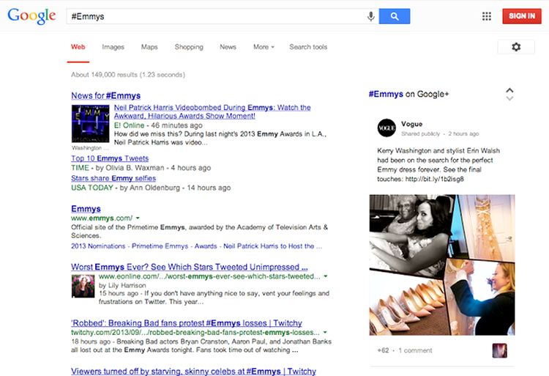Screen dimensions: 549x376
Task: Select the Web tab
Action: point(78,47)
